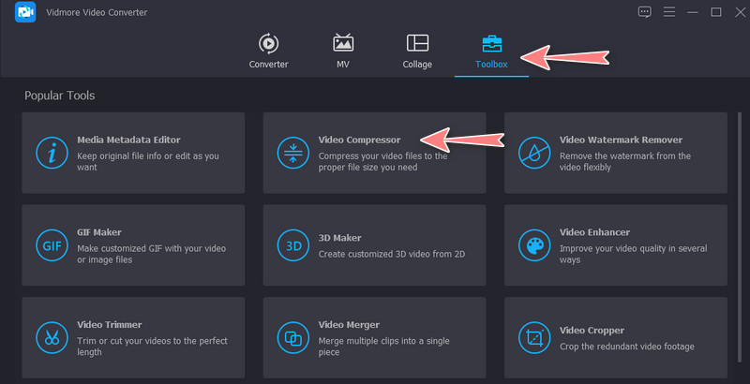This screenshot has width=750, height=384.
Task: Open the Video Enhancer tool card
Action: tap(615, 245)
